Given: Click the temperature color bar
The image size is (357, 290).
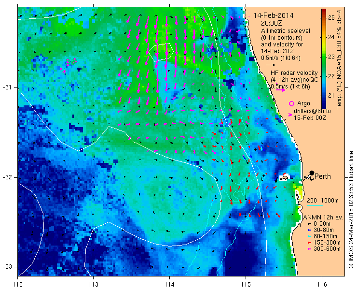Looking at the screenshot, I should pyautogui.click(x=324, y=58).
